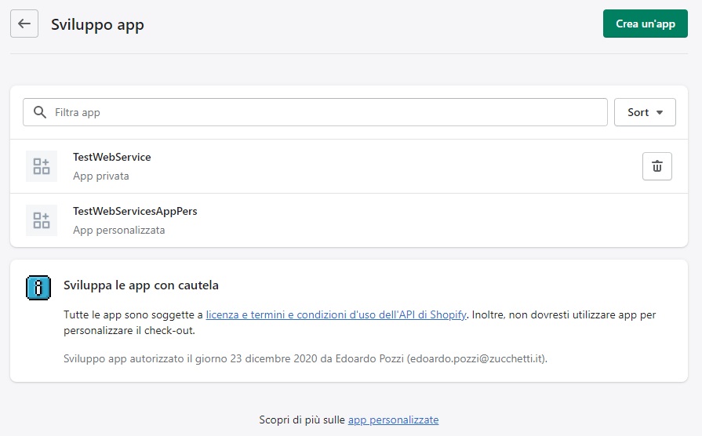Click the TestWebServicesAppPers app icon
The image size is (702, 436).
[42, 220]
